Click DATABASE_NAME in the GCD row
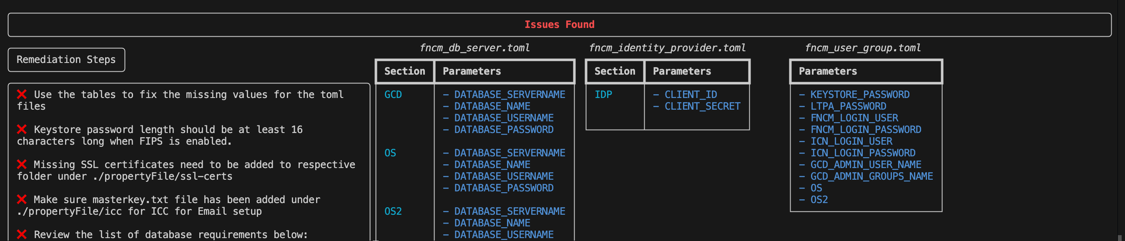This screenshot has width=1125, height=241. [492, 106]
